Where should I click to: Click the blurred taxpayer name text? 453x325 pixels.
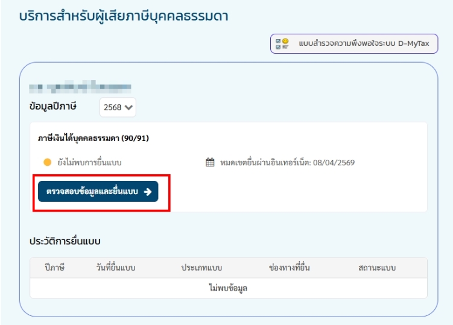(x=80, y=88)
